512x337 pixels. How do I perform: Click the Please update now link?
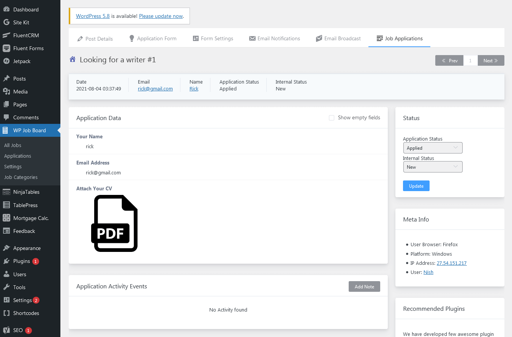161,16
